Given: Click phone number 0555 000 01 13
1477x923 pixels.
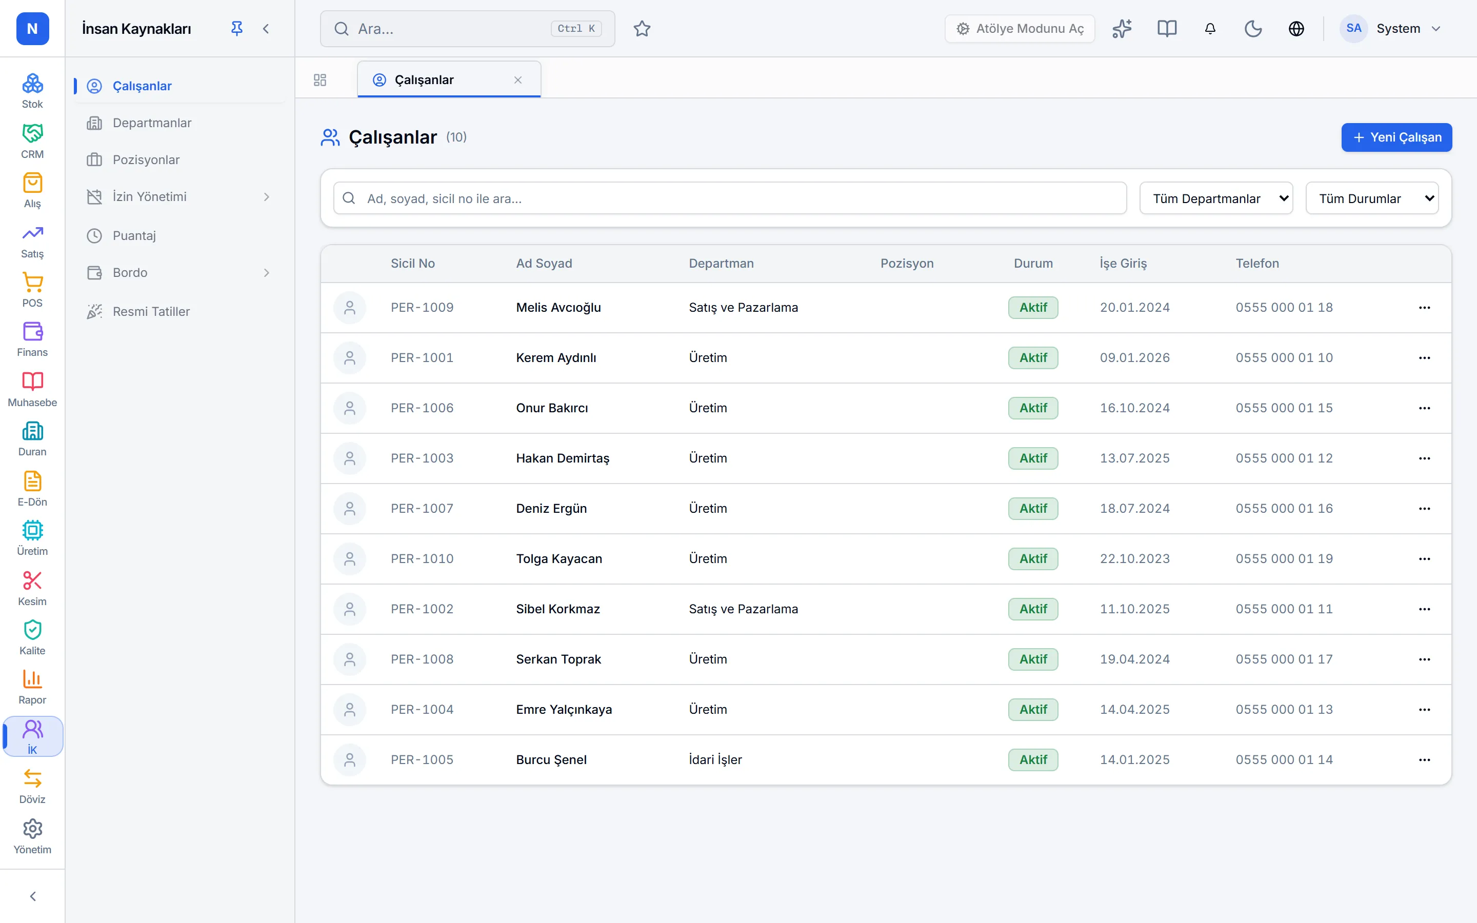Looking at the screenshot, I should tap(1284, 709).
